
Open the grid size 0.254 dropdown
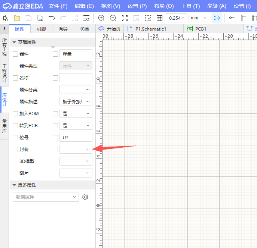click(x=176, y=18)
